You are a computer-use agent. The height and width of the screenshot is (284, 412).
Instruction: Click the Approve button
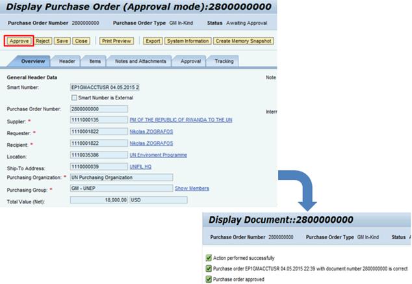click(x=19, y=41)
